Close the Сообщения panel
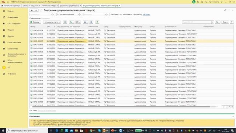This screenshot has width=236, height=133. [233, 116]
